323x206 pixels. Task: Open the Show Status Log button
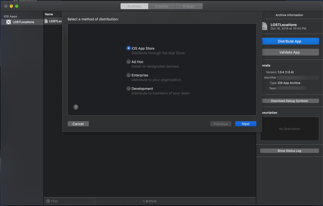pos(290,151)
